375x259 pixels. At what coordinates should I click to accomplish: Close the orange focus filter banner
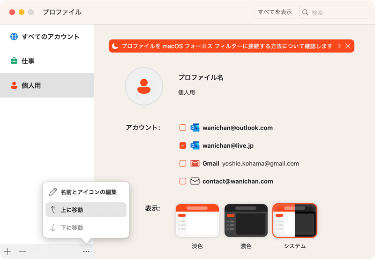click(348, 46)
